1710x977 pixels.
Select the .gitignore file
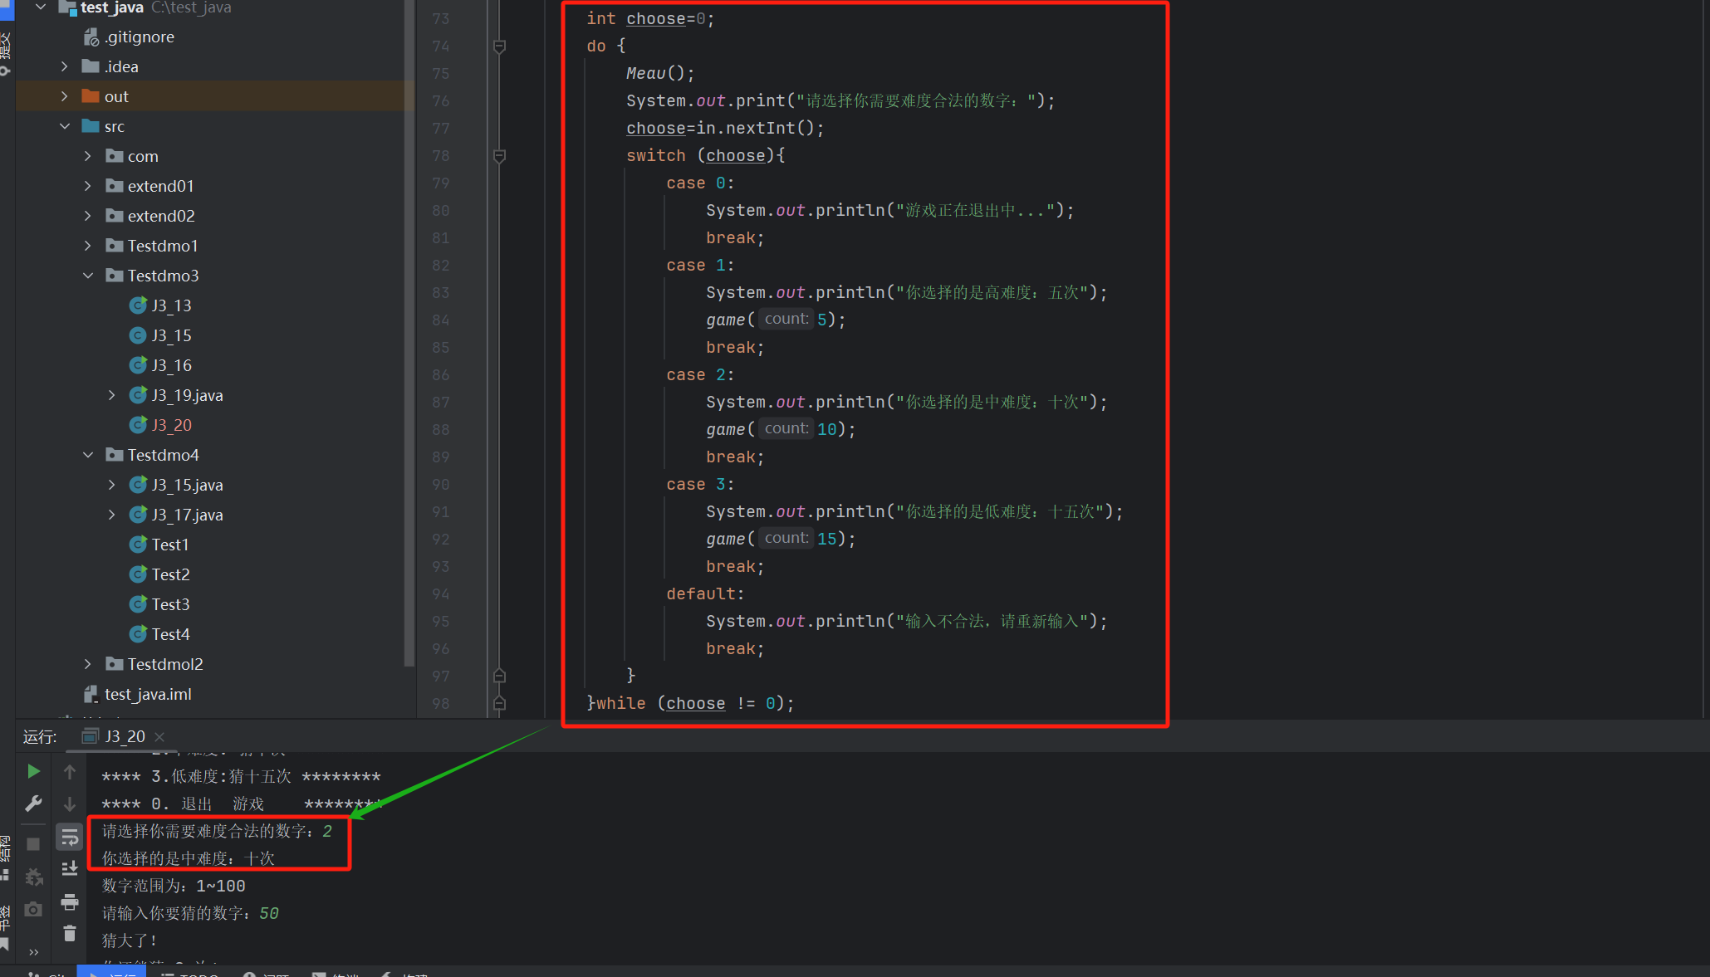tap(139, 37)
